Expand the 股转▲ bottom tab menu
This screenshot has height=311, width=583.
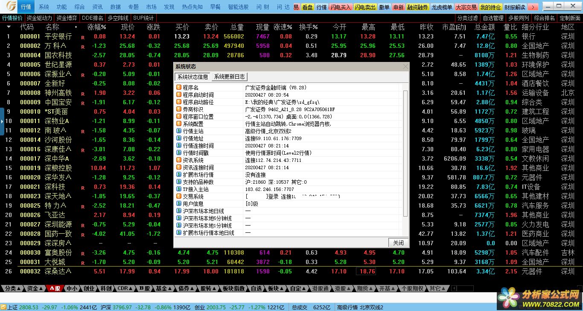(x=209, y=289)
